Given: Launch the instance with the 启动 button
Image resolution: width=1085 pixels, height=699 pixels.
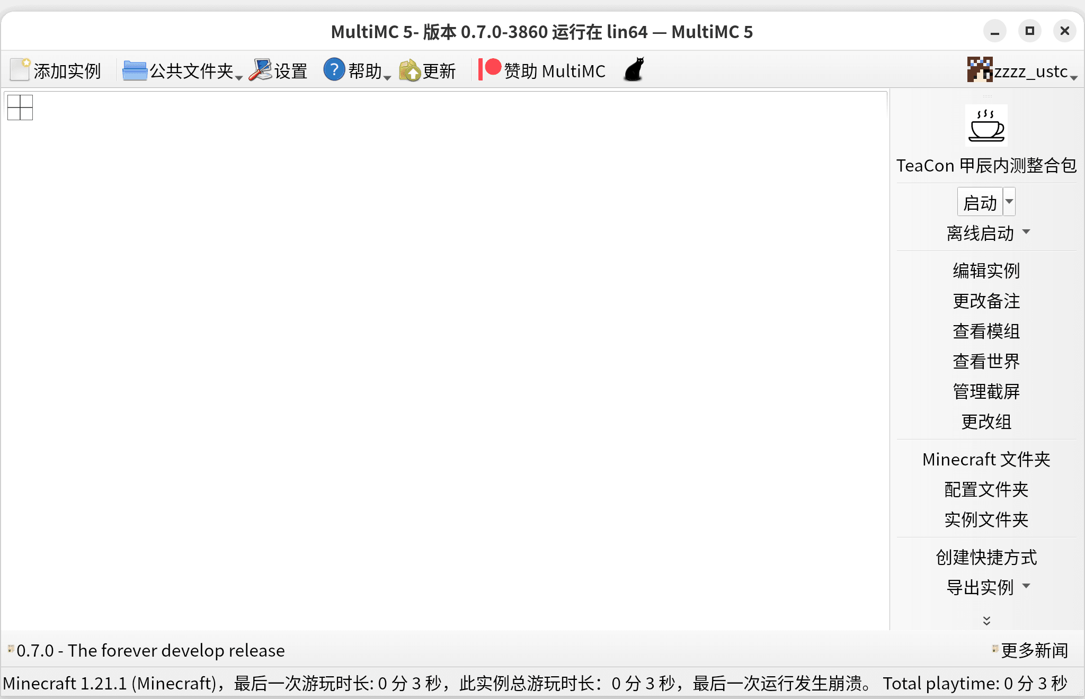Looking at the screenshot, I should 980,202.
